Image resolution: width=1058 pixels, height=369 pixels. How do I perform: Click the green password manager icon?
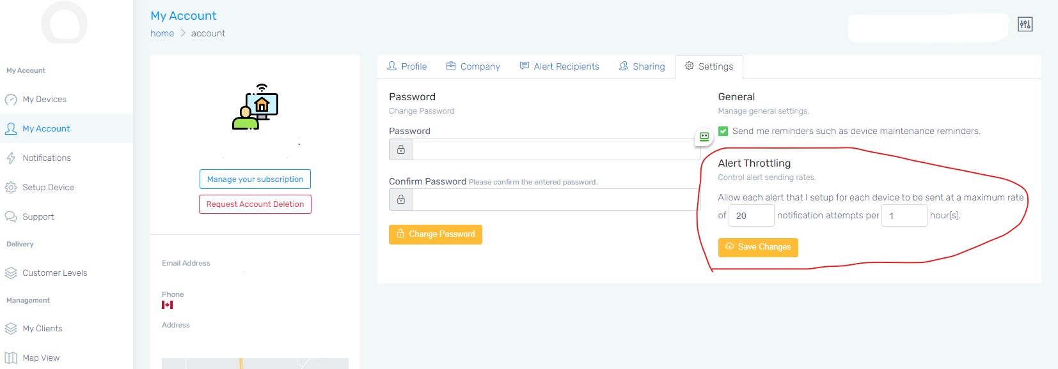[704, 137]
